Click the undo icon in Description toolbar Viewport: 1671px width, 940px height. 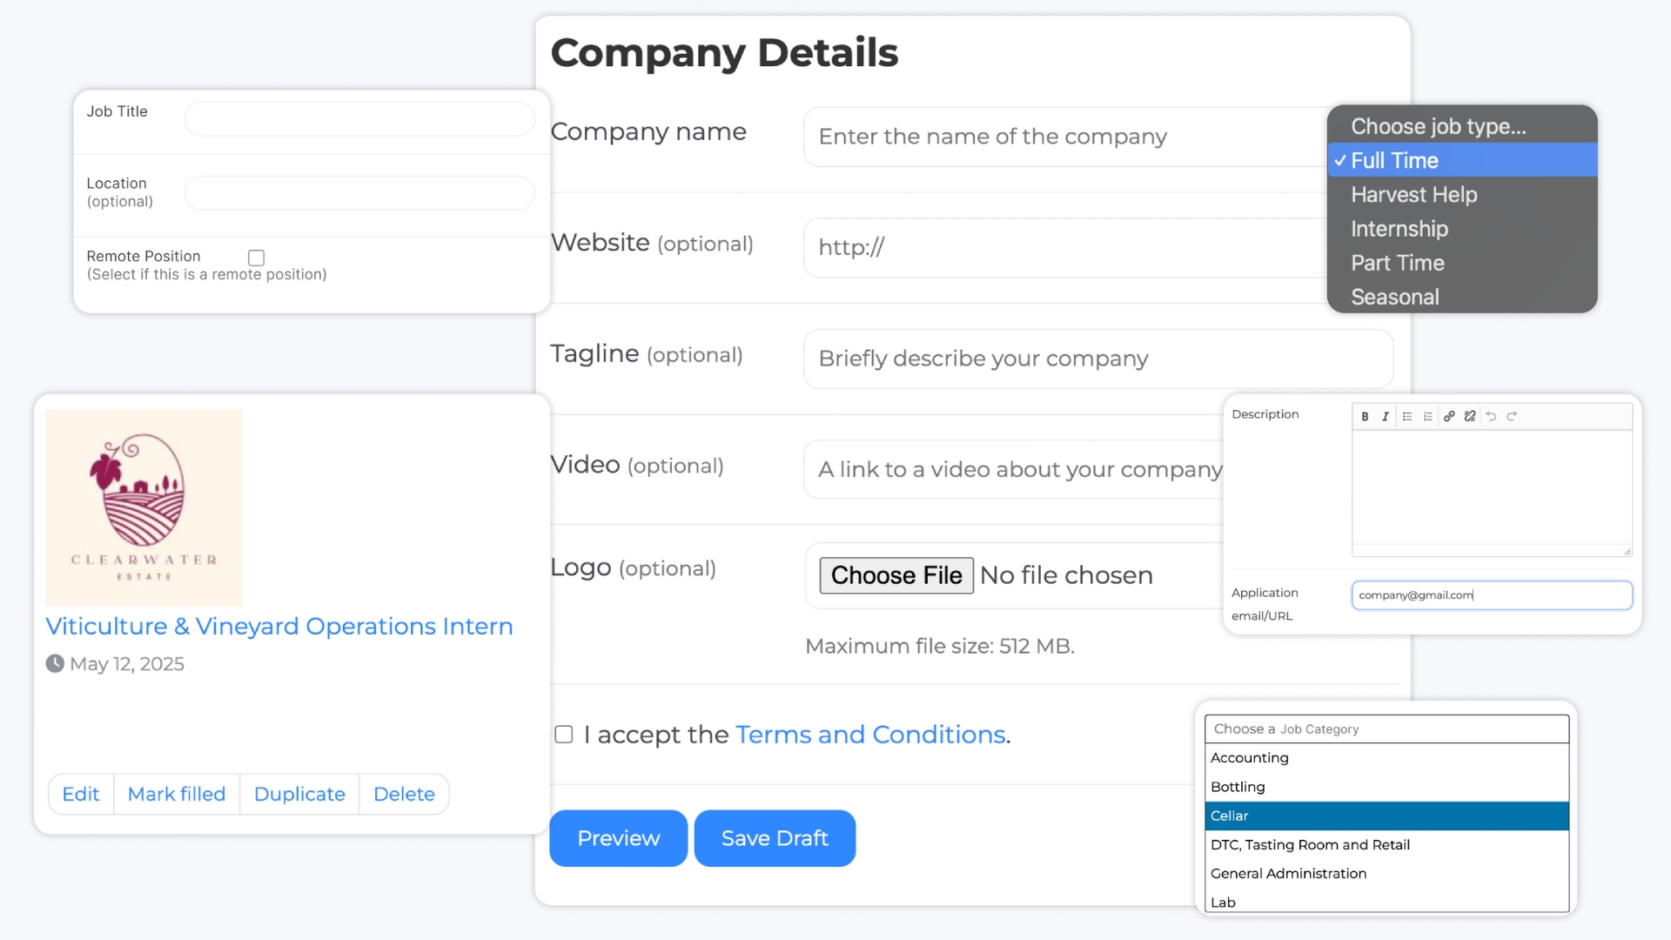coord(1491,417)
